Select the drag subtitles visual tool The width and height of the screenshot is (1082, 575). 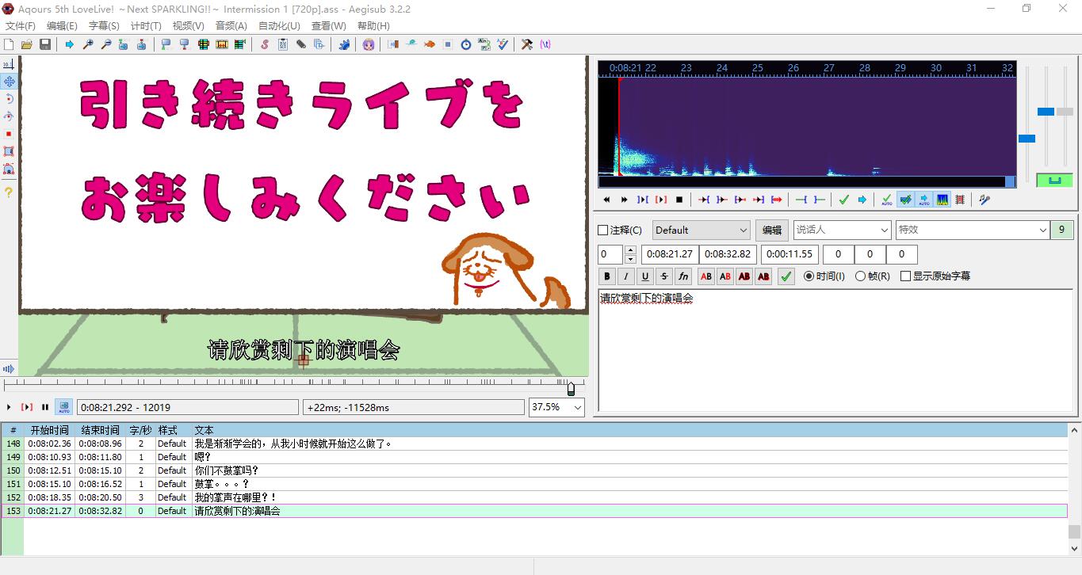[x=9, y=82]
